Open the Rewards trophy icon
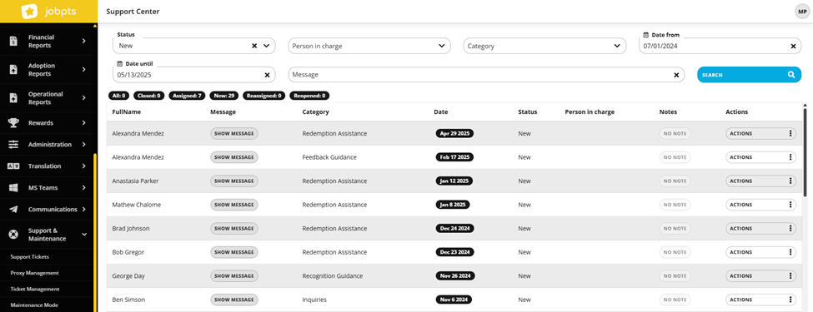Screen dimensions: 813x312 [x=13, y=123]
